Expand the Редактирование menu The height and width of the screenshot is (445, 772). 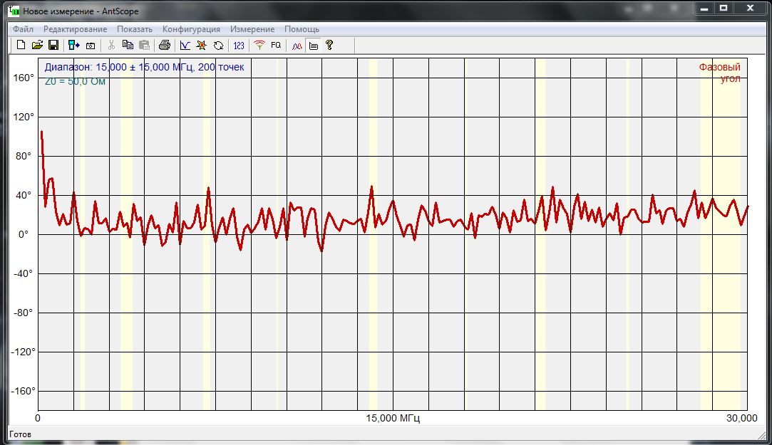pos(75,29)
